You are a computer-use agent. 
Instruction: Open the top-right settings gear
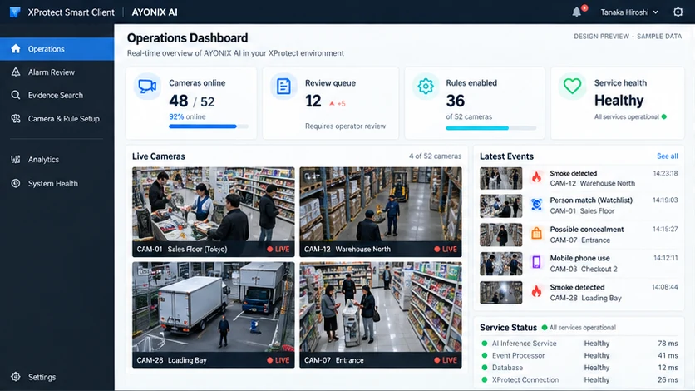point(678,12)
